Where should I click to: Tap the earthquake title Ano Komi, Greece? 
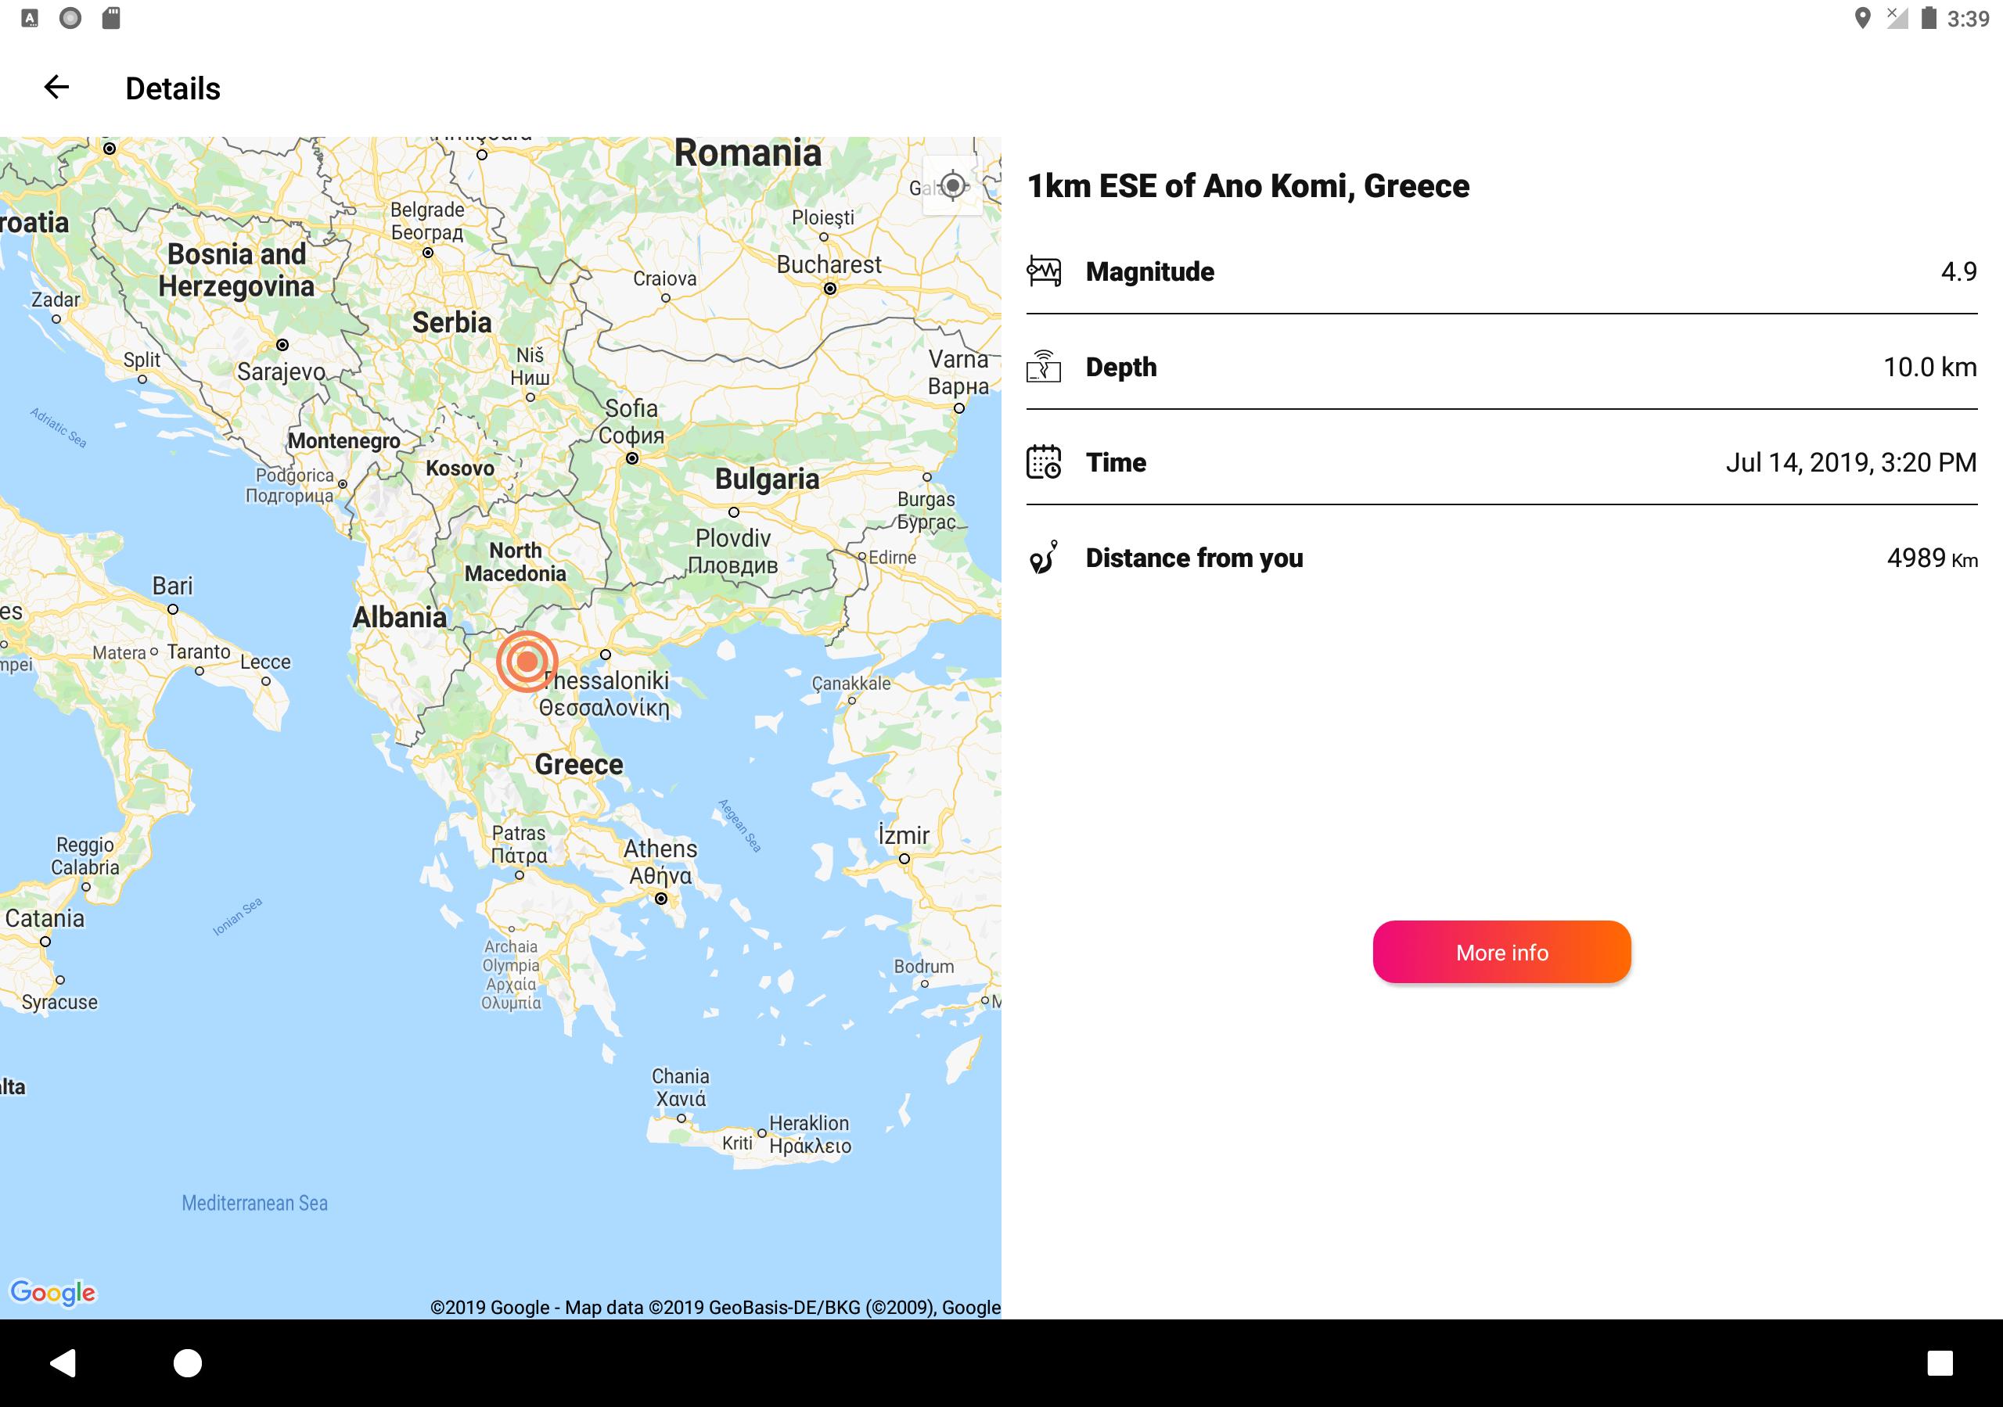(x=1249, y=186)
